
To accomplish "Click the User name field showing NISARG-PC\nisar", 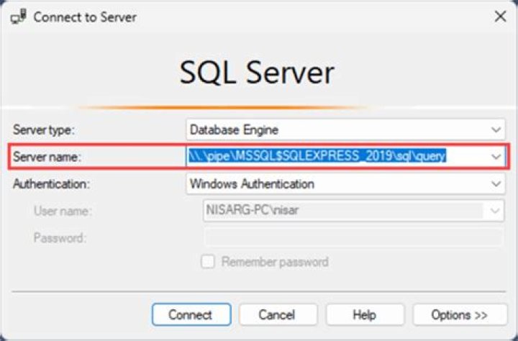I will coord(353,211).
